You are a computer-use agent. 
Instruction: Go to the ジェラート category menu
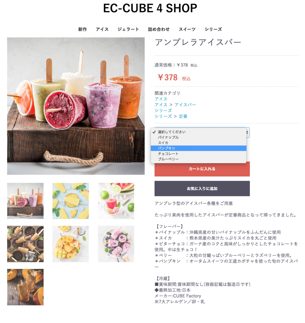coord(128,29)
